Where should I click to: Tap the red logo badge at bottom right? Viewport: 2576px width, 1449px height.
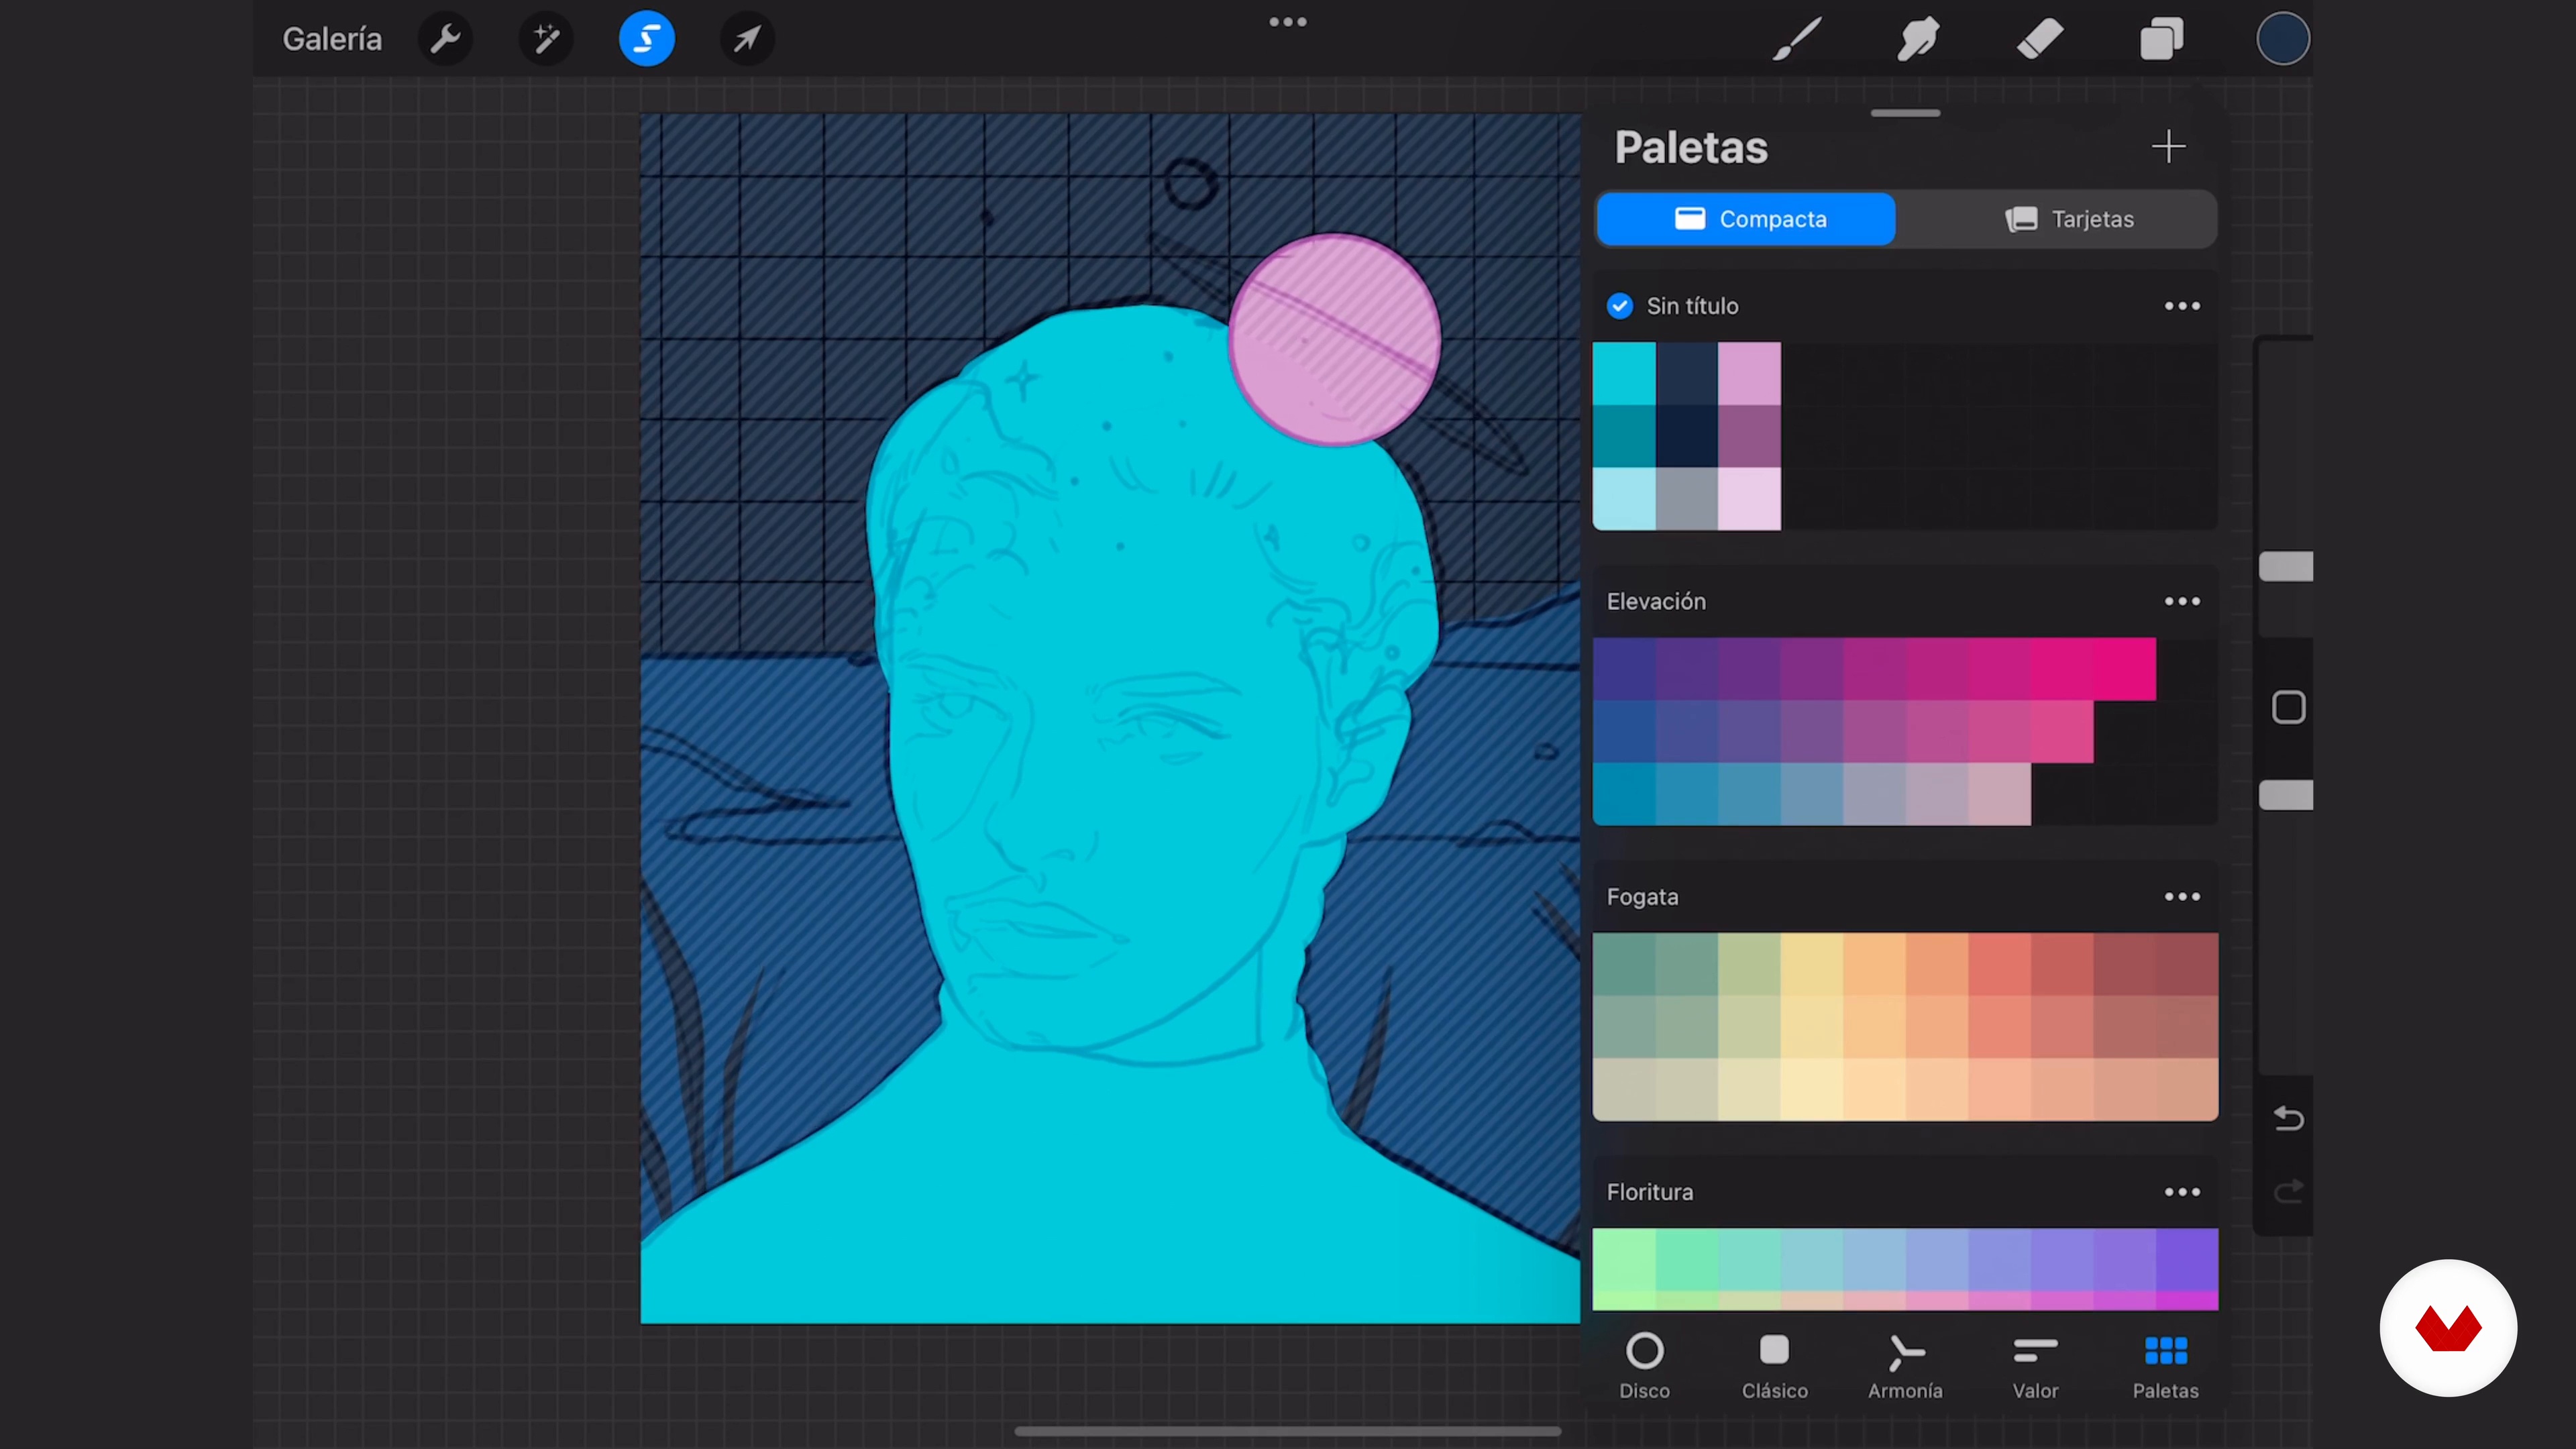pyautogui.click(x=2448, y=1327)
